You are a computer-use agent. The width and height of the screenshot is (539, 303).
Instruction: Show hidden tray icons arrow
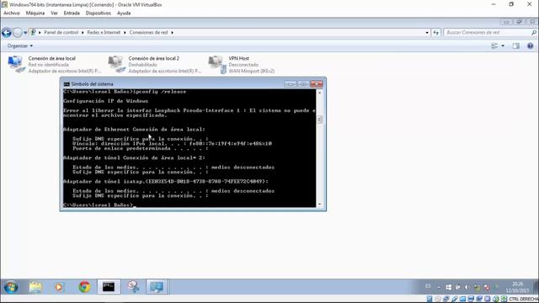439,287
